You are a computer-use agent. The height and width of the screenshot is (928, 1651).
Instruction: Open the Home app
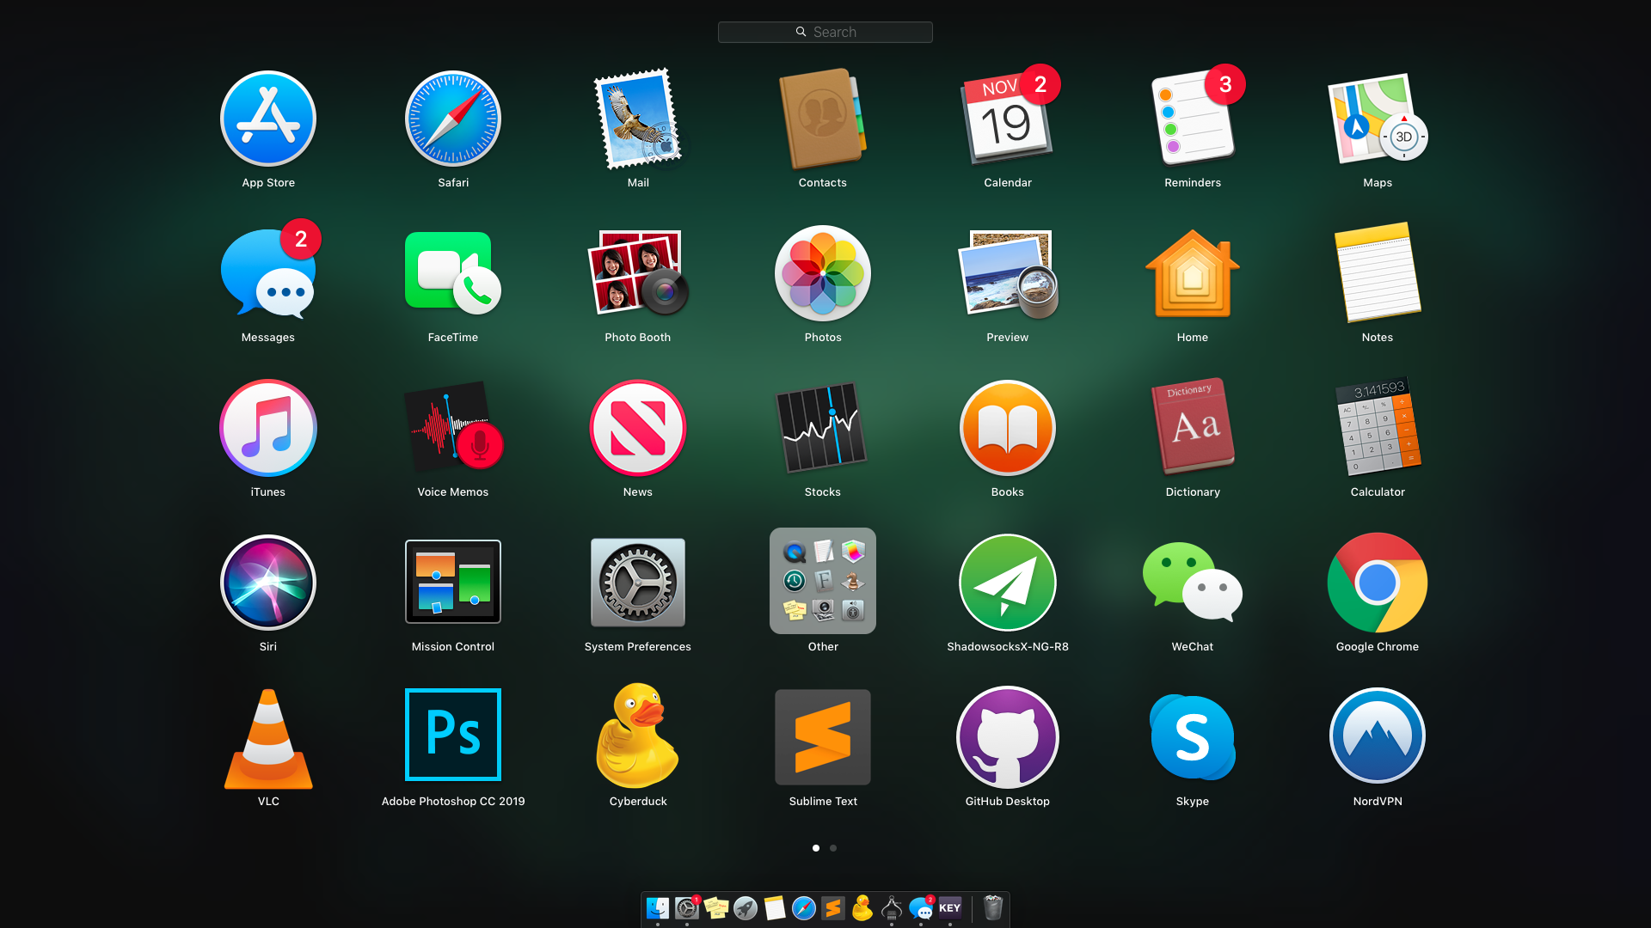point(1193,273)
